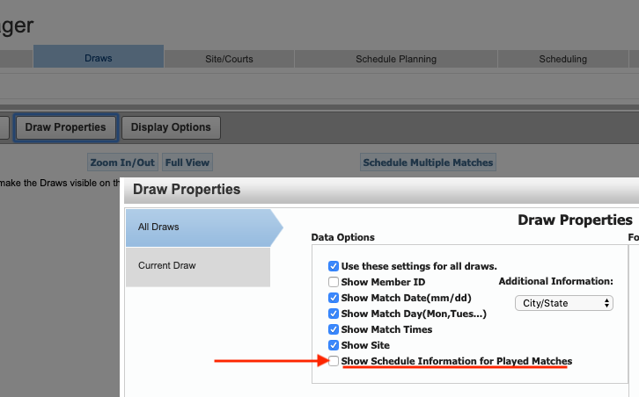This screenshot has height=397, width=639.
Task: Enable Show Schedule Information for Played Matches
Action: pos(334,361)
